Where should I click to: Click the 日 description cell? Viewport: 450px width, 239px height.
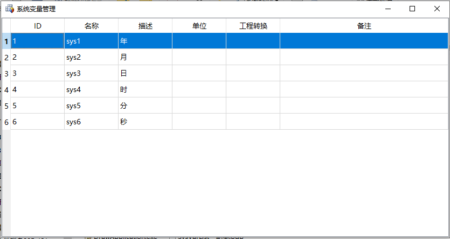[x=146, y=73]
